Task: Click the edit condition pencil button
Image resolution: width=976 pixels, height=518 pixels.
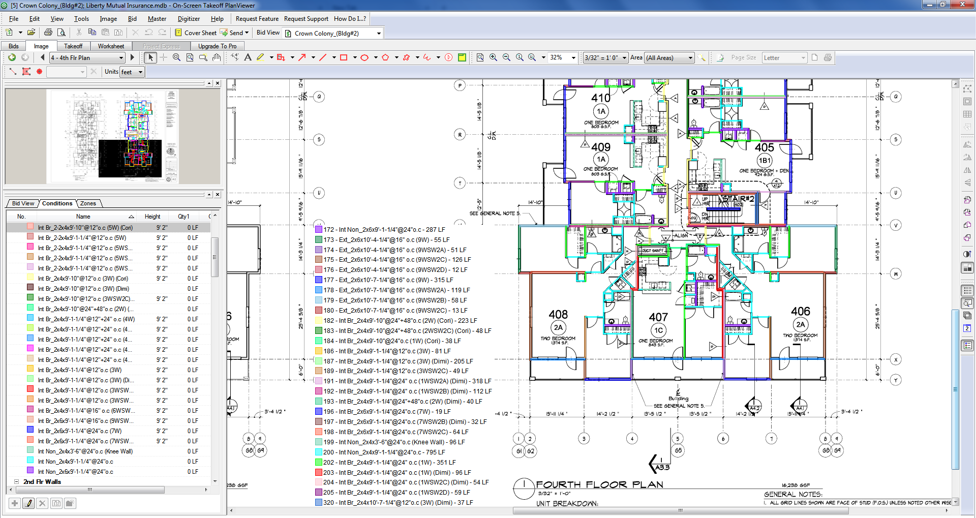Action: pos(29,503)
